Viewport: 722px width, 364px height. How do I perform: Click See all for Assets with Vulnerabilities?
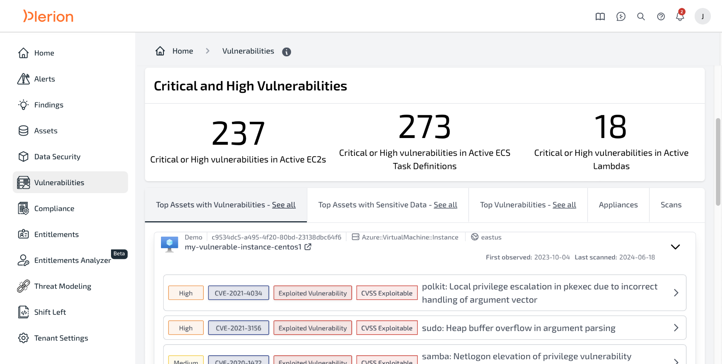click(x=283, y=205)
